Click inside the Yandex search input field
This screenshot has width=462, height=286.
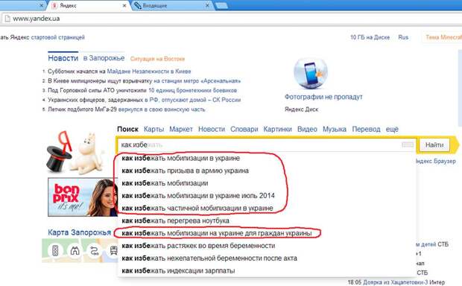pos(259,144)
